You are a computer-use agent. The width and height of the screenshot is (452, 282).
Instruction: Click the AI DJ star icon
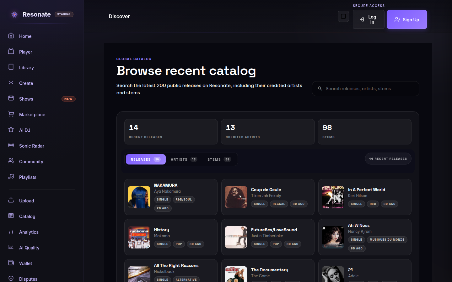coord(11,129)
